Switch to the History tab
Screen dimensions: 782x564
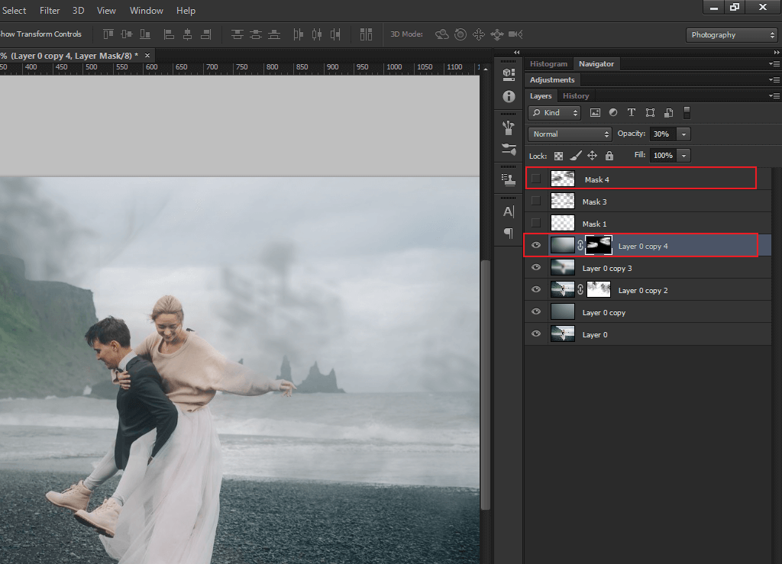click(x=576, y=95)
